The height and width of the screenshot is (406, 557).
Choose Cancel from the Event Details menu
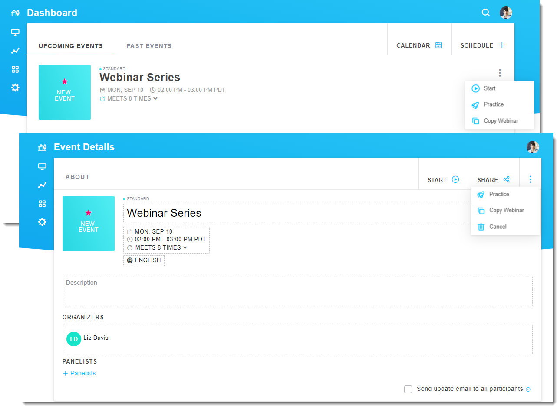tap(498, 227)
